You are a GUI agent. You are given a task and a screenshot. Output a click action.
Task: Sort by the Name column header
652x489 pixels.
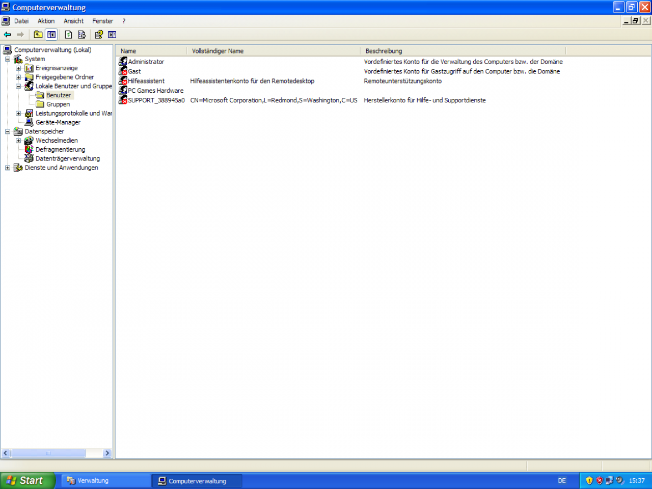(x=151, y=51)
